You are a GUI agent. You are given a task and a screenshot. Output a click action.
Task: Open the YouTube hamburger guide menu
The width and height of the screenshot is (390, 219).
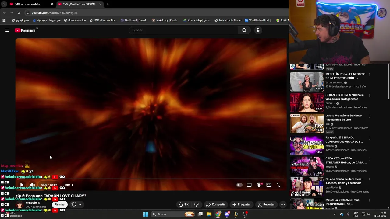(7, 30)
